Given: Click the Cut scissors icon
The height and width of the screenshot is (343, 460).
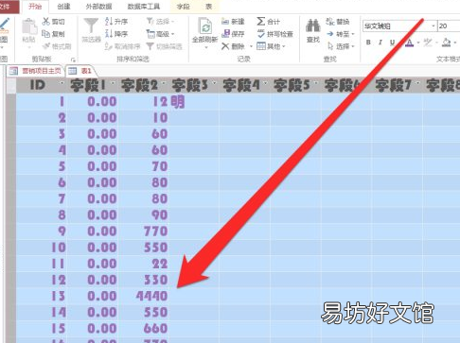Looking at the screenshot, I should (46, 22).
